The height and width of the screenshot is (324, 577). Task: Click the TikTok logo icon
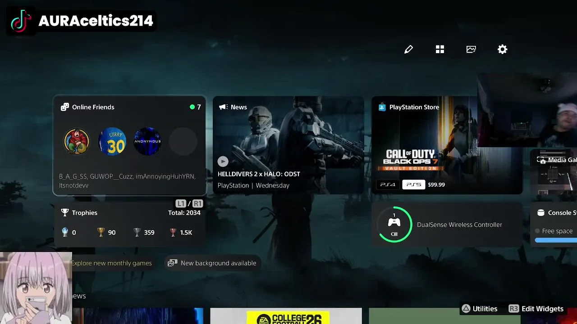21,21
